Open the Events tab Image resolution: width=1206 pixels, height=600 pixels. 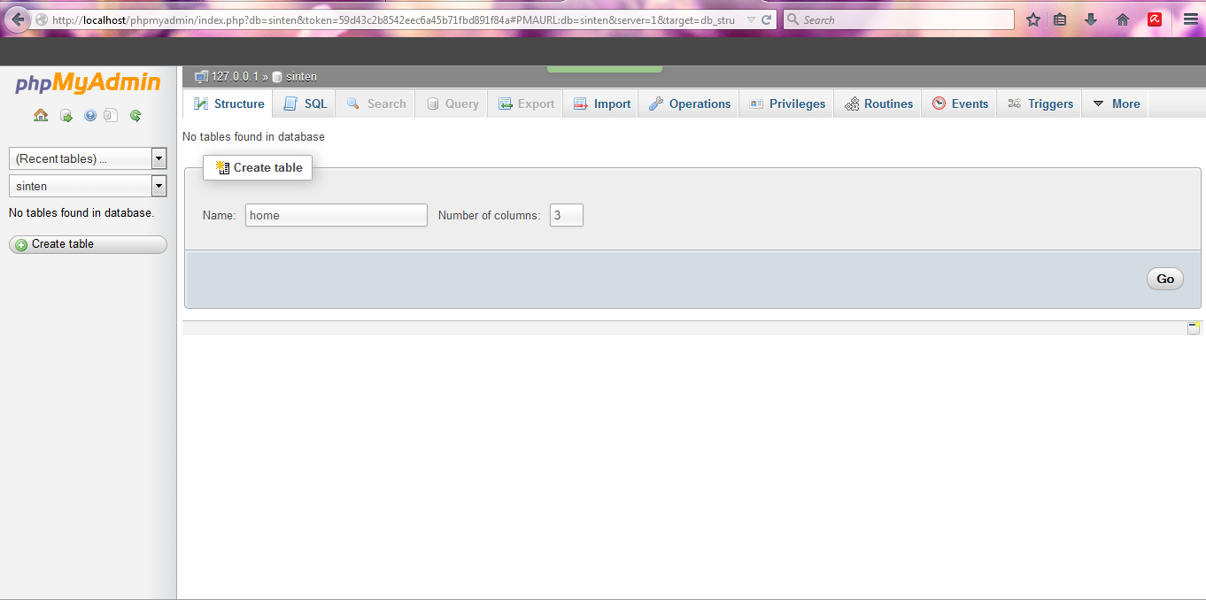pos(960,104)
